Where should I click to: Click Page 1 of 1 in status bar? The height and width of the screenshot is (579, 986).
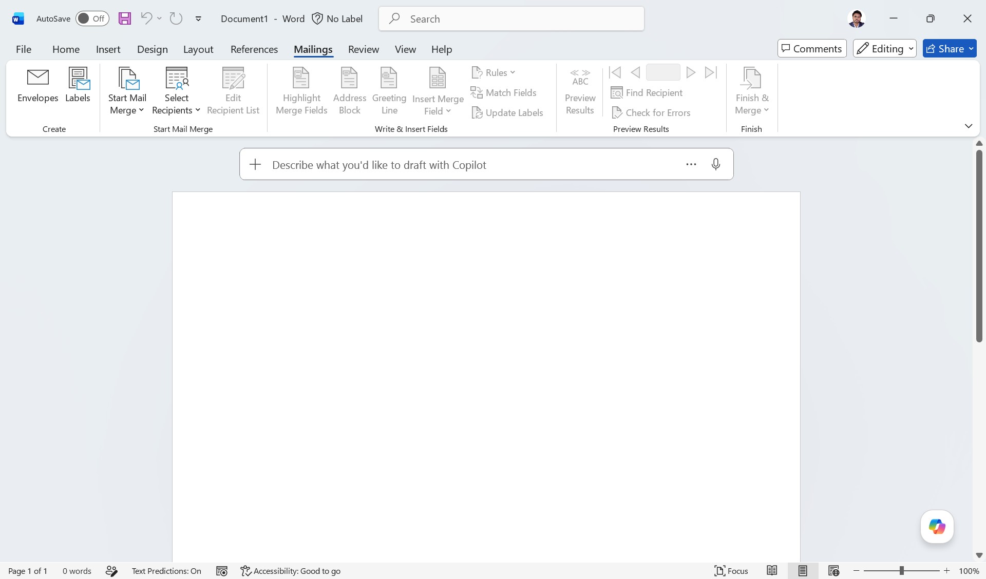point(28,571)
